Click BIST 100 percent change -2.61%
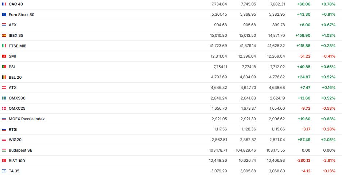The height and width of the screenshot is (176, 342). pos(328,161)
